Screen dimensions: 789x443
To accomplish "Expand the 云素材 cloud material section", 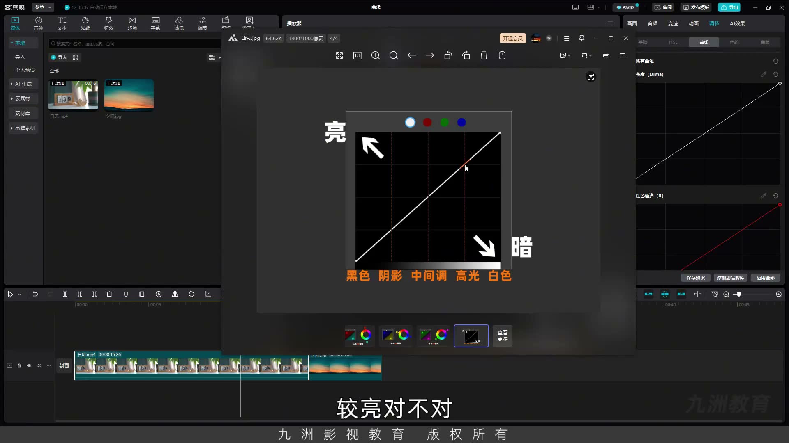I will click(x=23, y=98).
